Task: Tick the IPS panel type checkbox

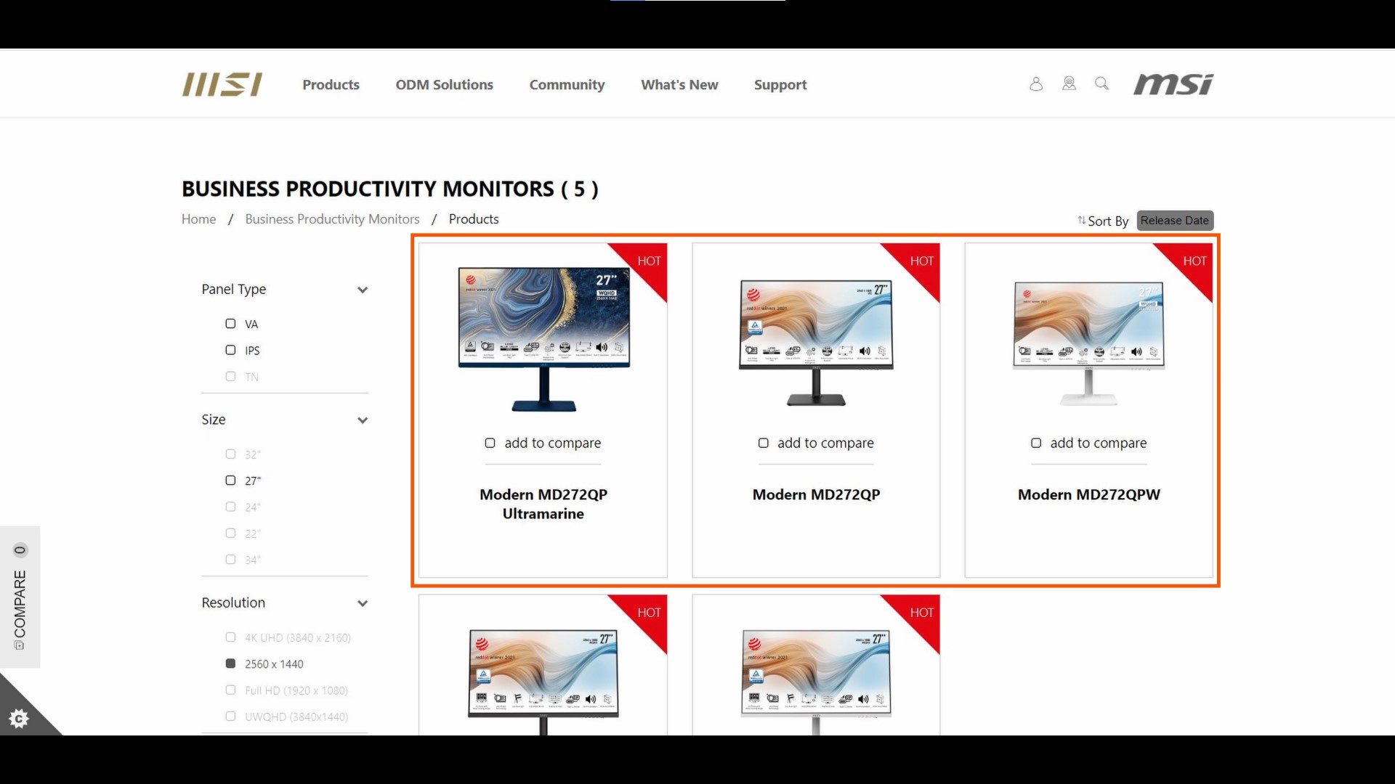Action: click(230, 350)
